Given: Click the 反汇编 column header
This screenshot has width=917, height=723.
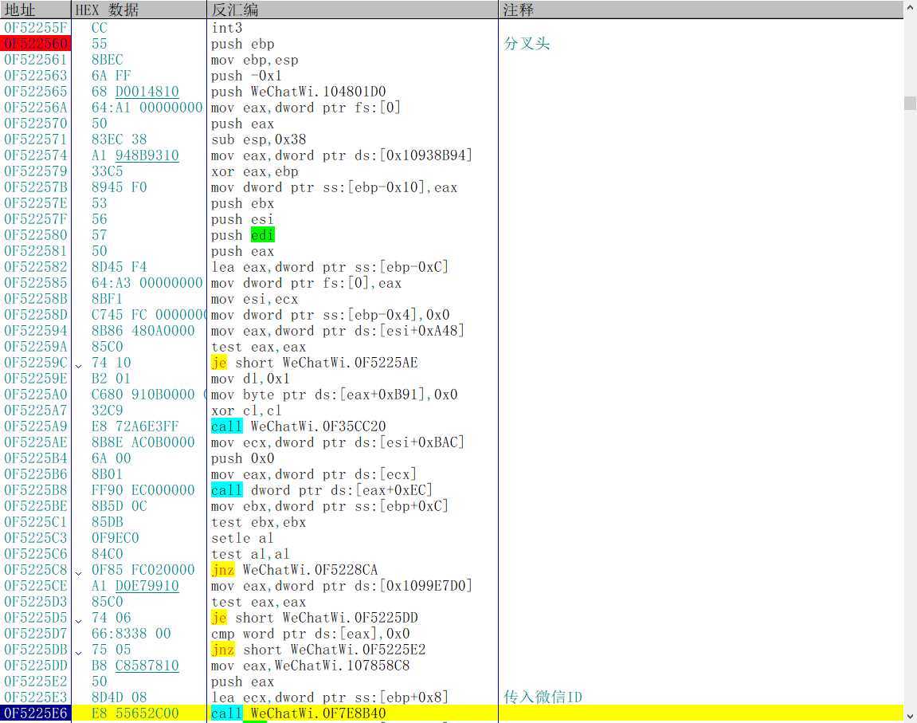Looking at the screenshot, I should [353, 10].
